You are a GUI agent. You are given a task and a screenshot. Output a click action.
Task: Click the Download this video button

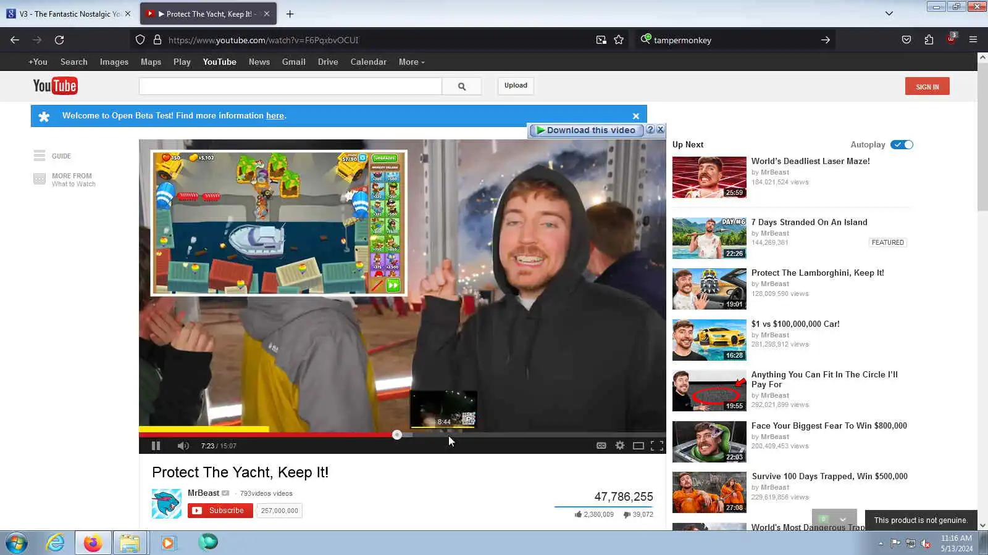coord(585,130)
